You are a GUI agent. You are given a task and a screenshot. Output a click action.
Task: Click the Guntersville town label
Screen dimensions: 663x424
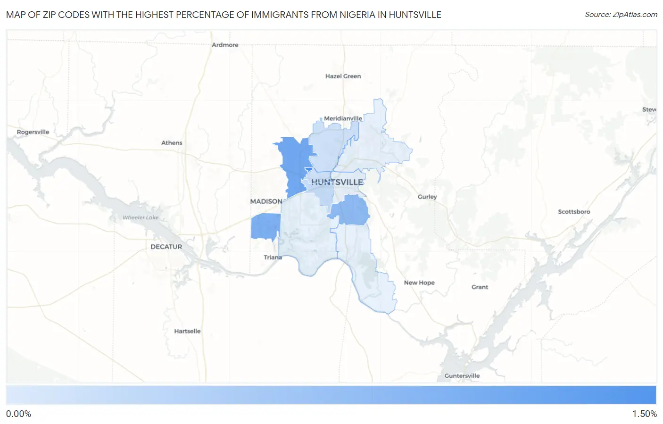[x=462, y=376]
